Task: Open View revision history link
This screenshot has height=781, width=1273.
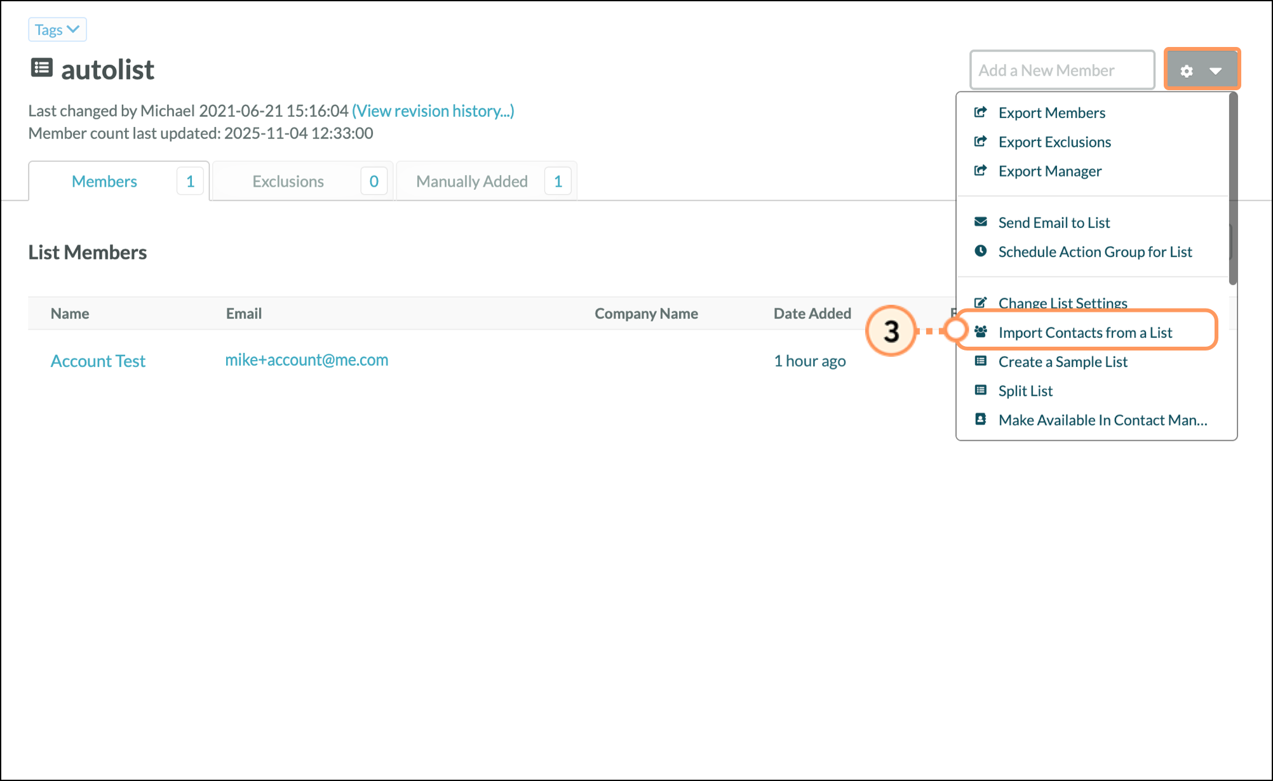Action: [x=433, y=111]
